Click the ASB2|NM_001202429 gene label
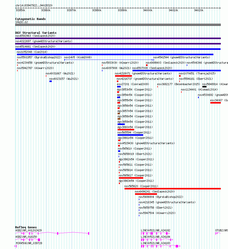The width and height of the screenshot is (228, 249). coord(28,230)
